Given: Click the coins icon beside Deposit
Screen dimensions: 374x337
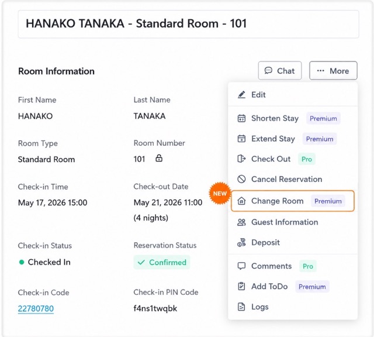Looking at the screenshot, I should 241,242.
